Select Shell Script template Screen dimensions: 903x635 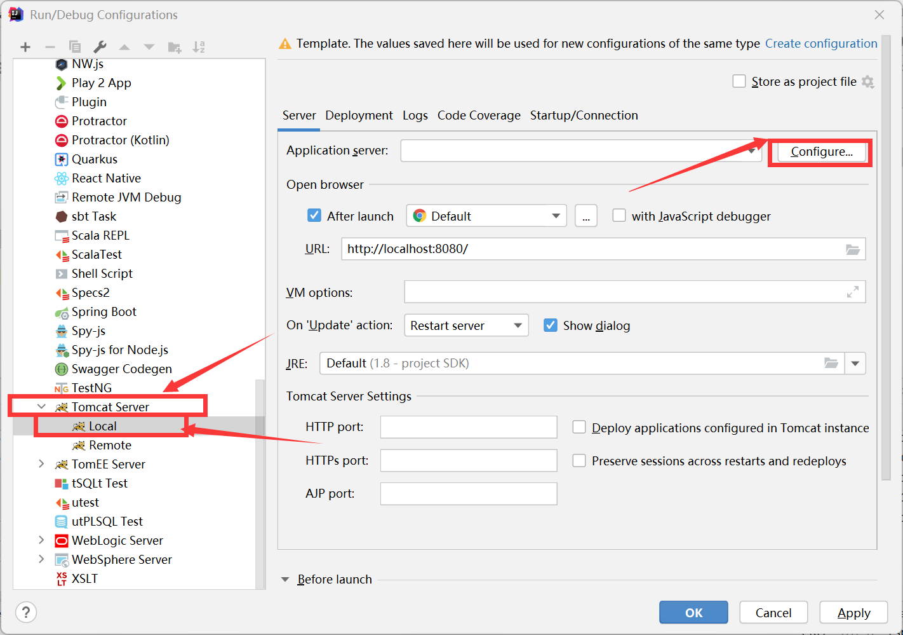click(x=102, y=274)
